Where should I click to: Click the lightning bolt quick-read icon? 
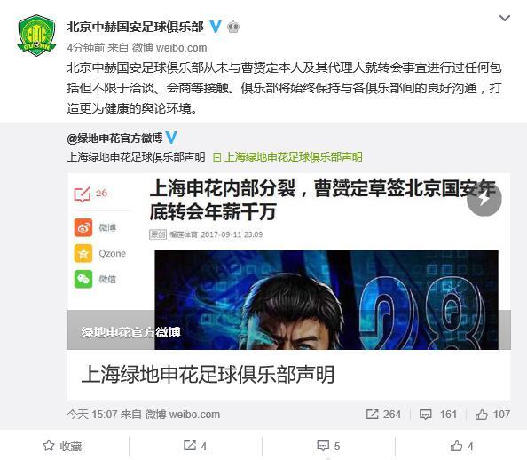(484, 199)
